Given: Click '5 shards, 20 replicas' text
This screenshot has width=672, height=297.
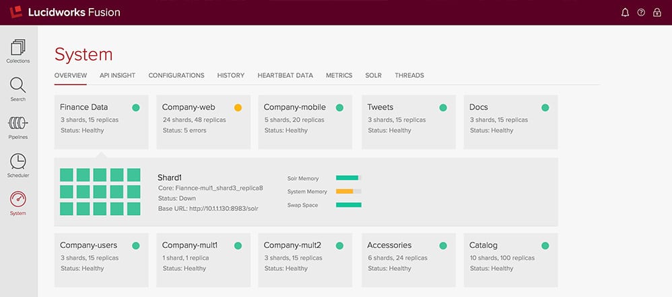Looking at the screenshot, I should pos(294,120).
